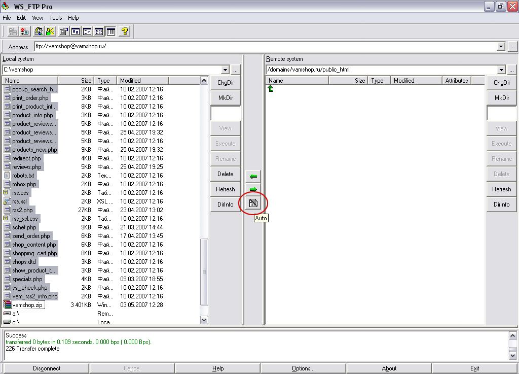Click the right green arrow upload button
Screen dimensions: 519x374
[253, 189]
